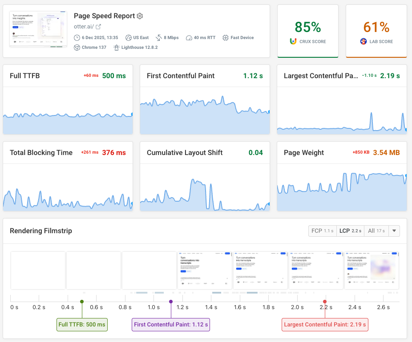
Task: Click the clock icon showing the test date
Action: (77, 38)
